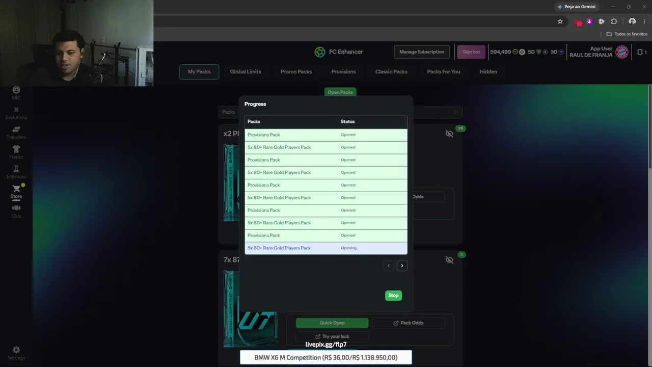Open the Chrome extensions puzzle icon
The image size is (652, 367).
coord(614,21)
